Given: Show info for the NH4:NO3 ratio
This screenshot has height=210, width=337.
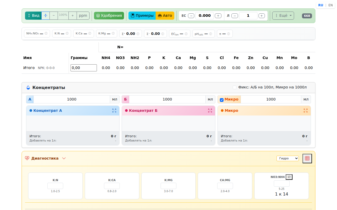Looking at the screenshot, I should pos(46,34).
